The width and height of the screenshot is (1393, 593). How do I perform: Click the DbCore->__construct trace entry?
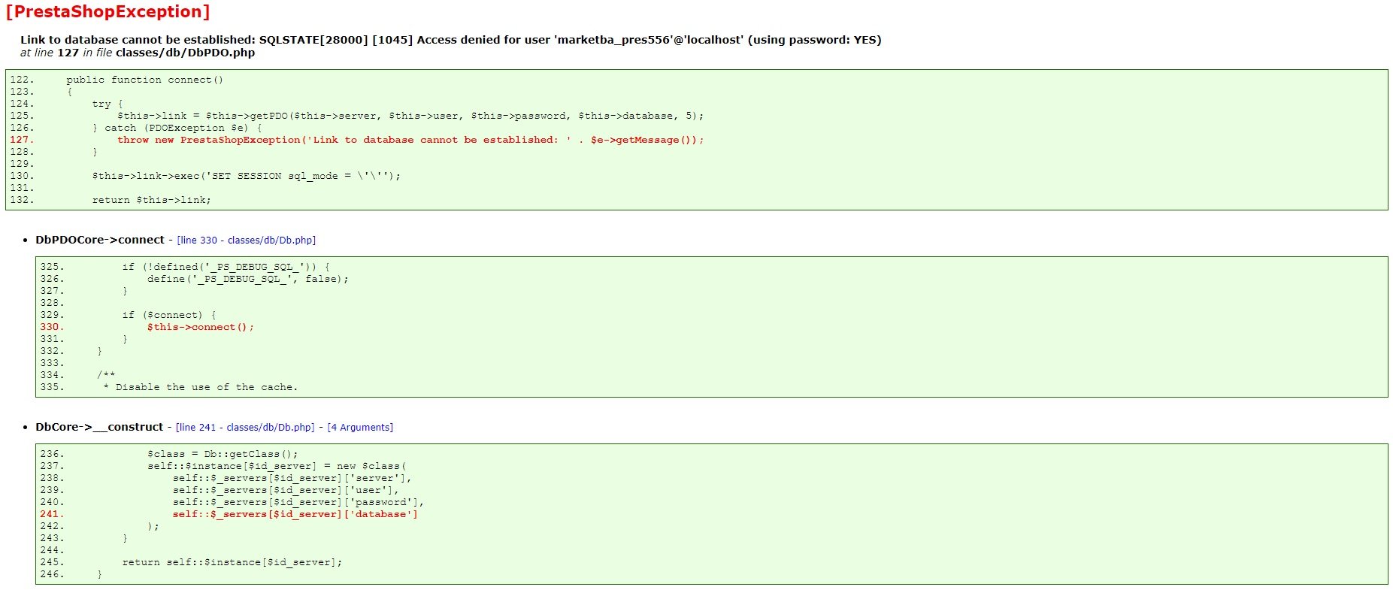[x=99, y=427]
